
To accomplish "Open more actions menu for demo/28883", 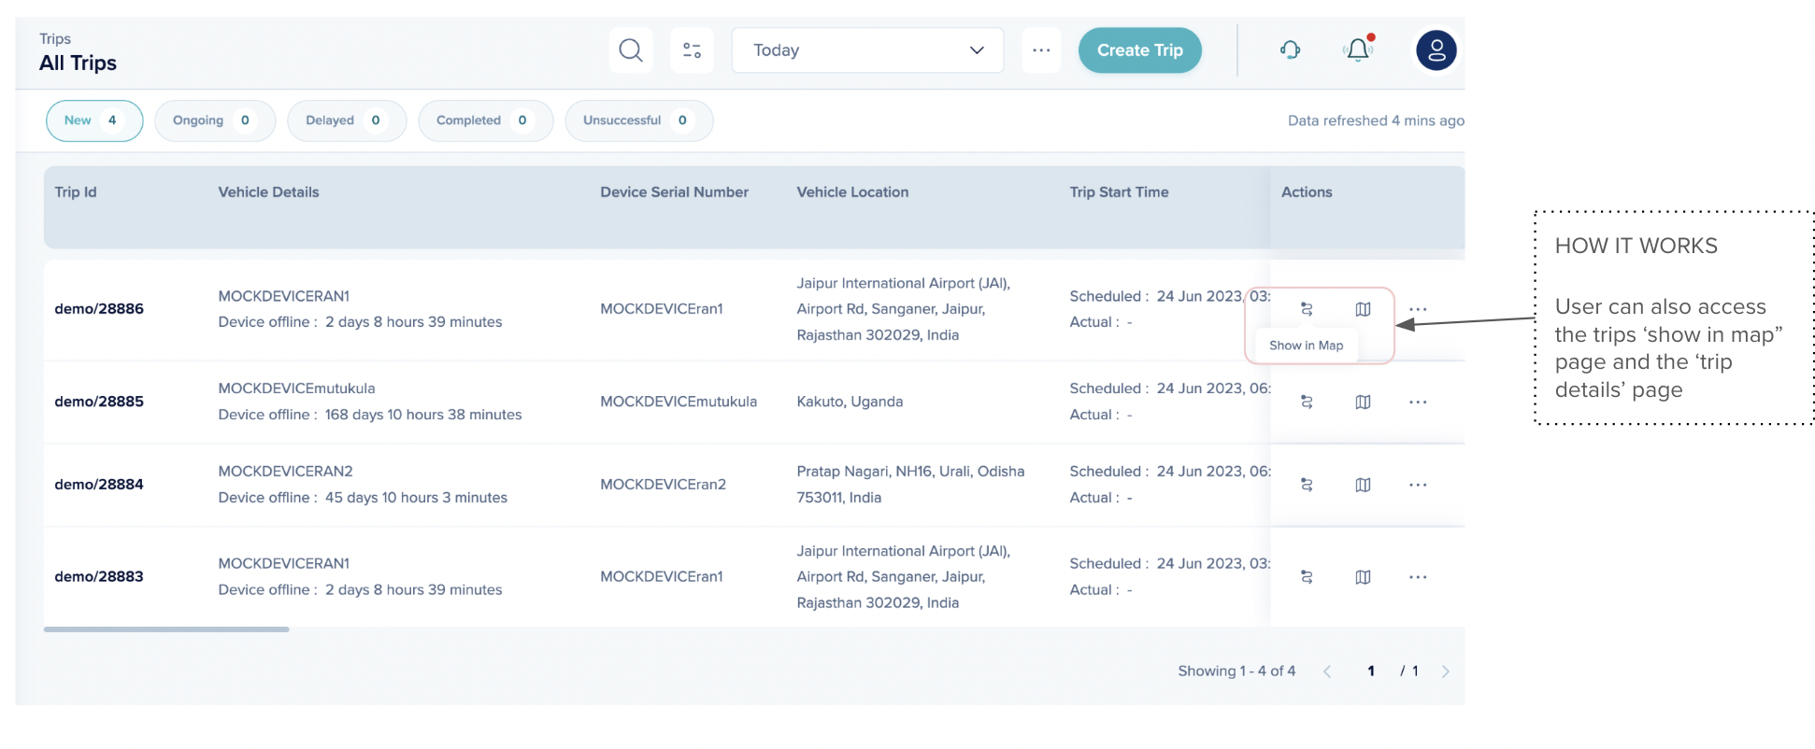I will 1418,577.
